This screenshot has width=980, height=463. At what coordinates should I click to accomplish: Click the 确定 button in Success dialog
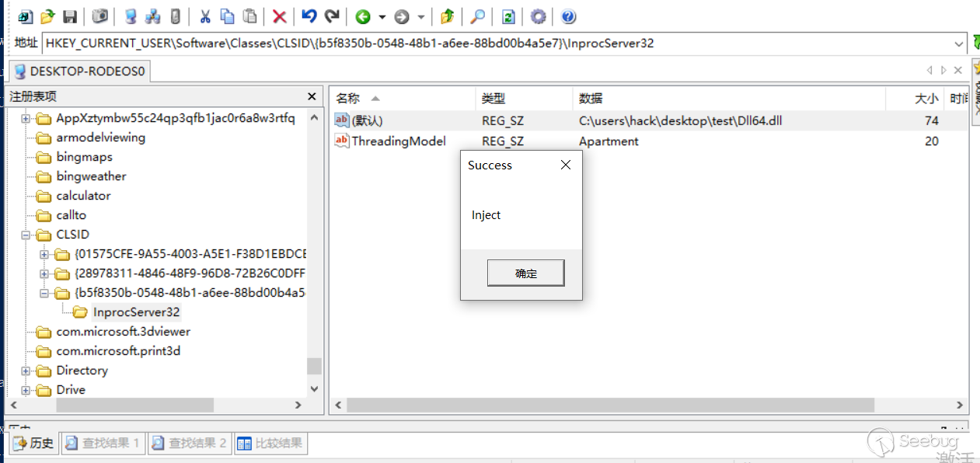pyautogui.click(x=525, y=273)
